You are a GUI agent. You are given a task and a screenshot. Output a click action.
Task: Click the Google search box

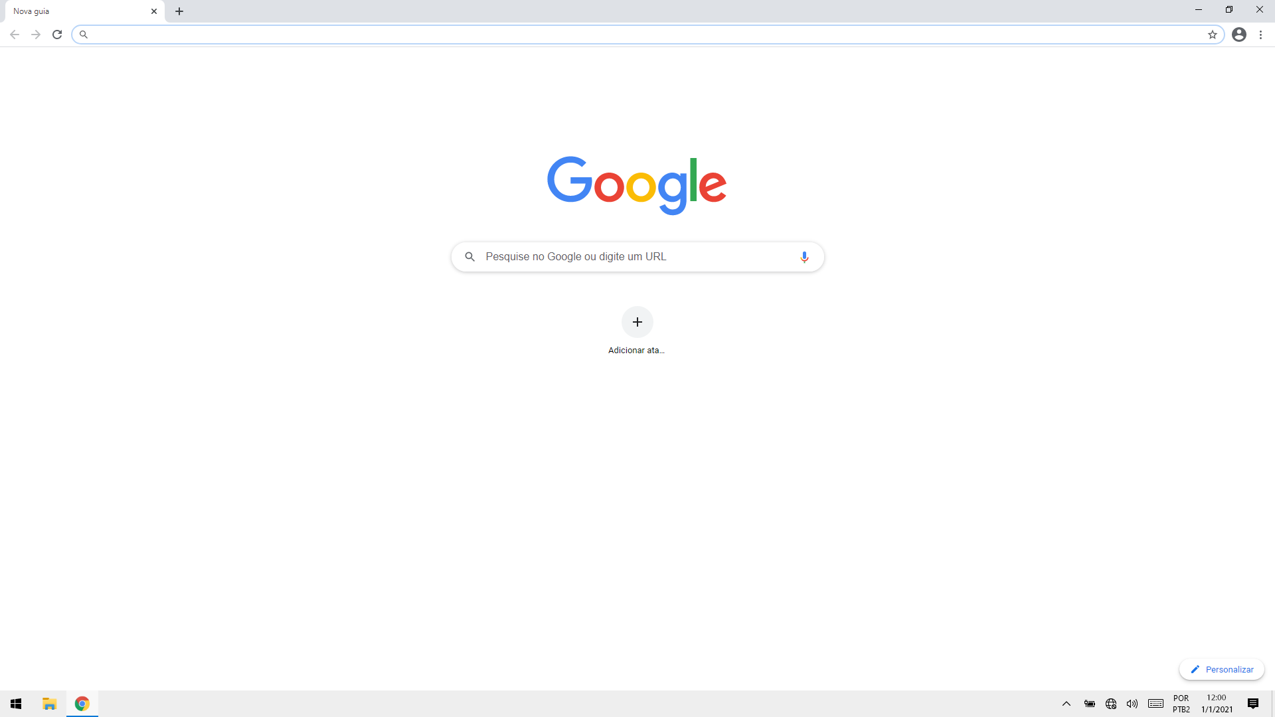pos(637,257)
